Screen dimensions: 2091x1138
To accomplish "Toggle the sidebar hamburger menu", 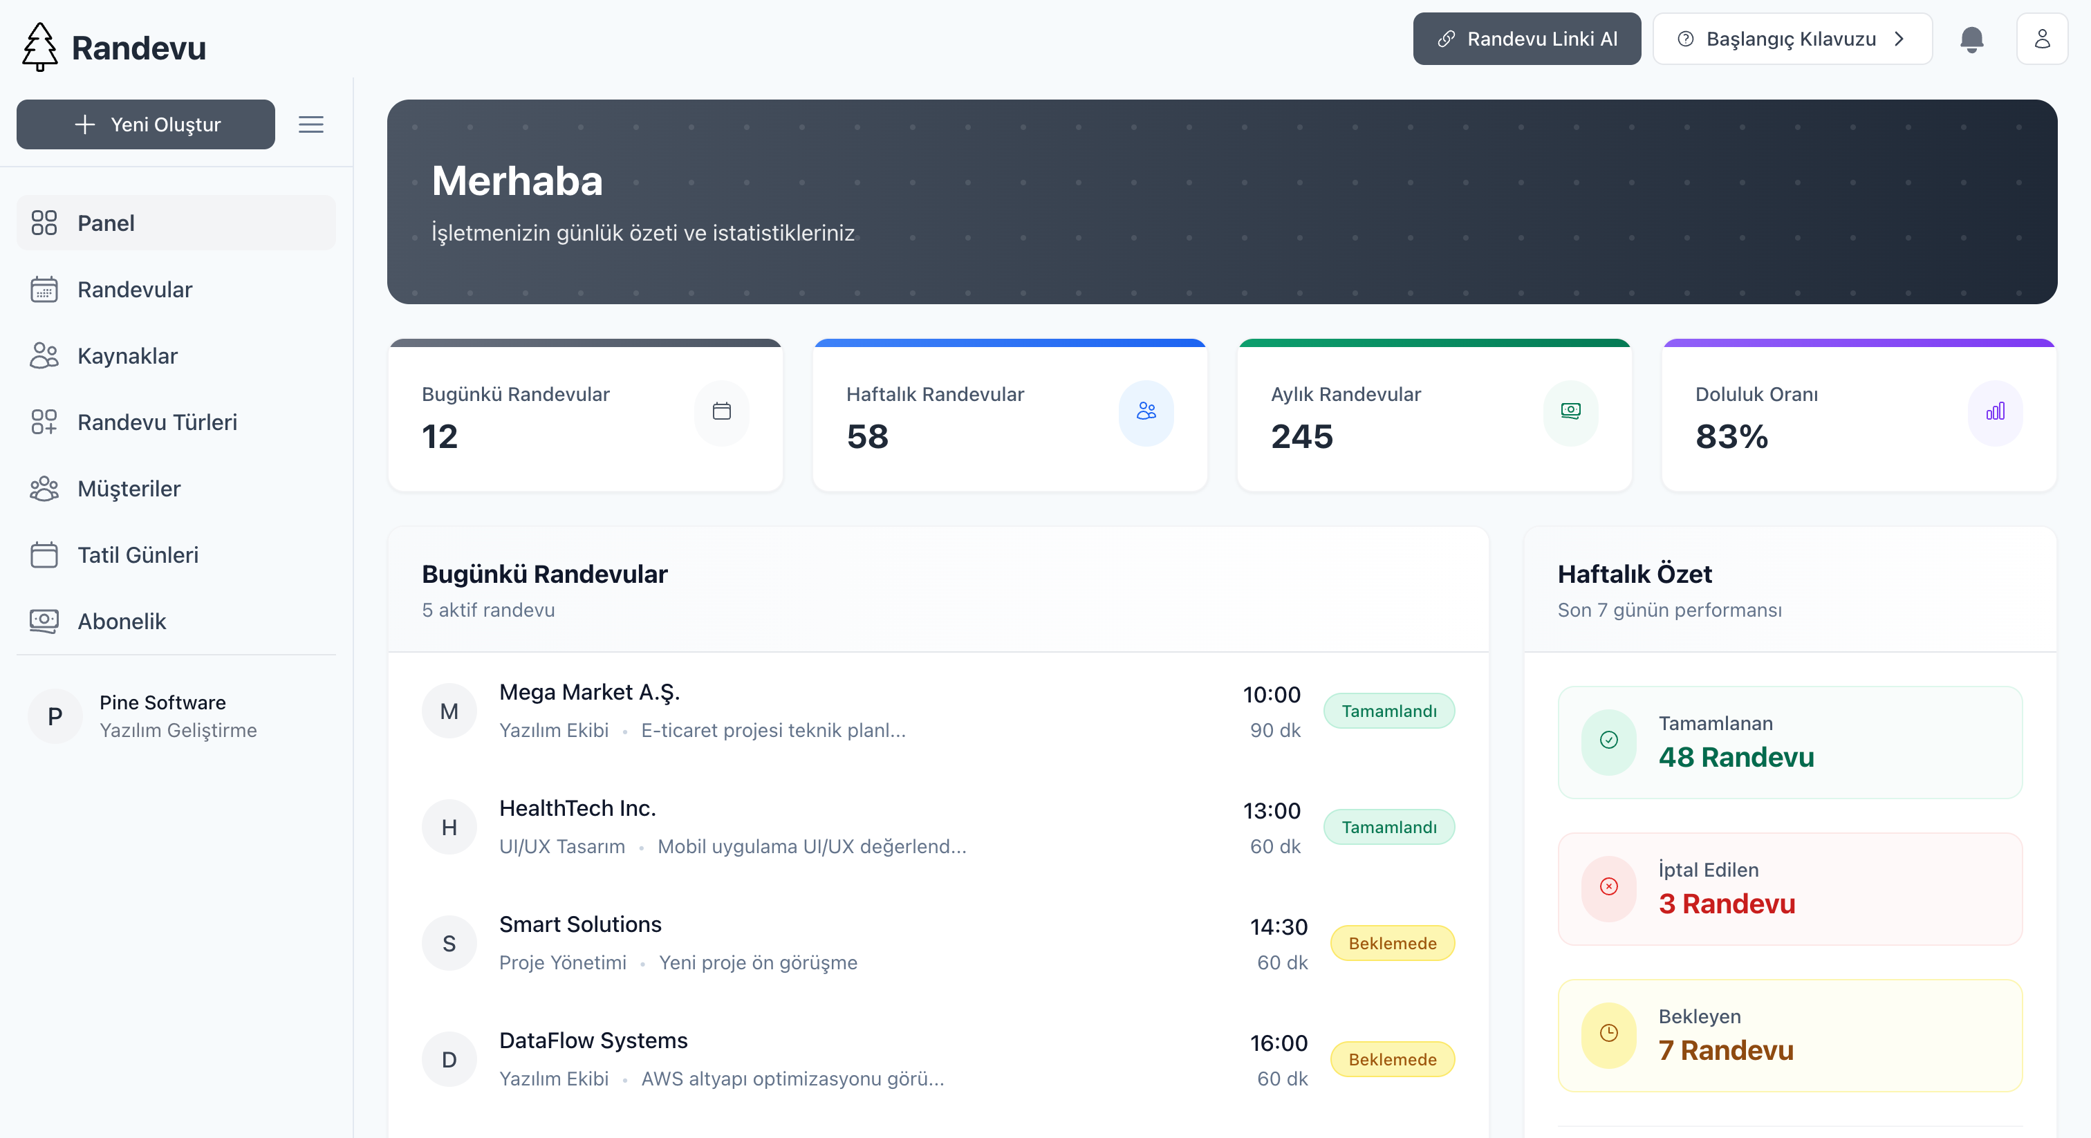I will pyautogui.click(x=311, y=124).
